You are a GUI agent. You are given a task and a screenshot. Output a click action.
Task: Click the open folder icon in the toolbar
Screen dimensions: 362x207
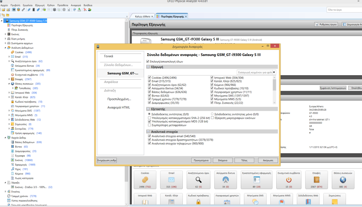[x=3, y=10]
